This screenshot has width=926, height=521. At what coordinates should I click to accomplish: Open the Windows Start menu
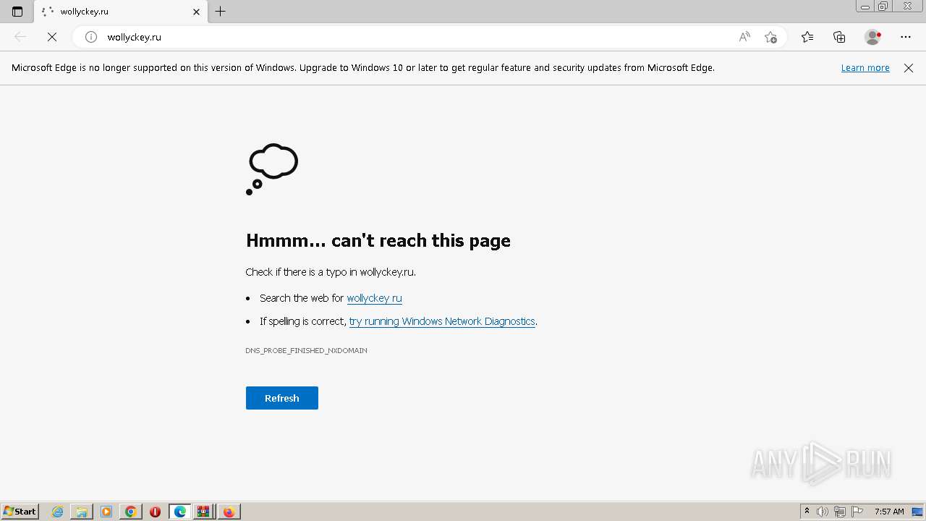point(20,512)
